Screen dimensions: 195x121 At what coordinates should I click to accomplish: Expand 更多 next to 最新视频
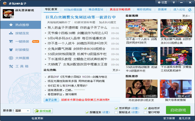click(186, 16)
